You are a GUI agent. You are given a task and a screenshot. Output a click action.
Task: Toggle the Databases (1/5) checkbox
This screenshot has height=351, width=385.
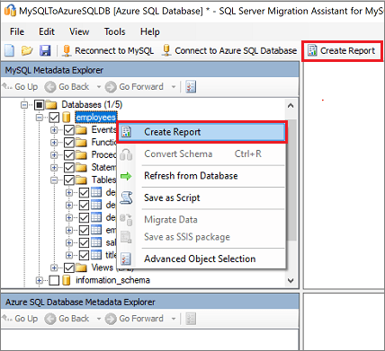pyautogui.click(x=40, y=105)
